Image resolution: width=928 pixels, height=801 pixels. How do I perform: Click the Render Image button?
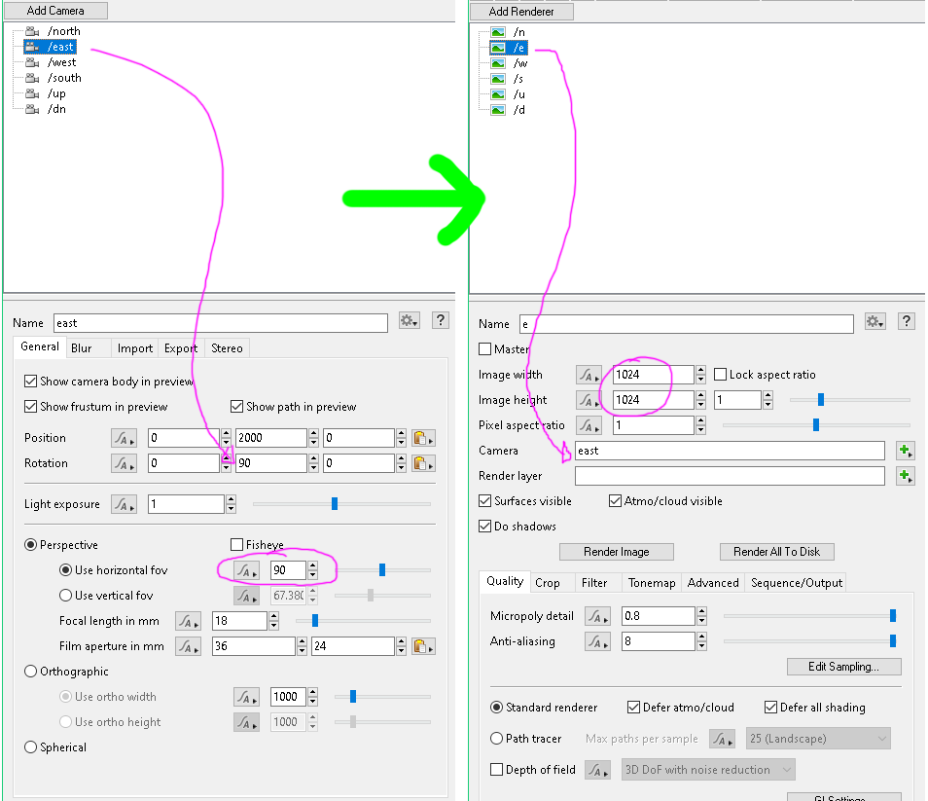tap(616, 552)
